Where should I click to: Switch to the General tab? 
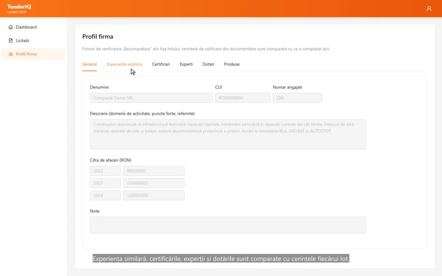[x=89, y=64]
